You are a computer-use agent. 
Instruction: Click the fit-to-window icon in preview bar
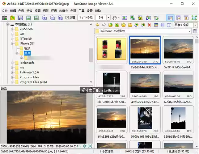[x=85, y=146]
